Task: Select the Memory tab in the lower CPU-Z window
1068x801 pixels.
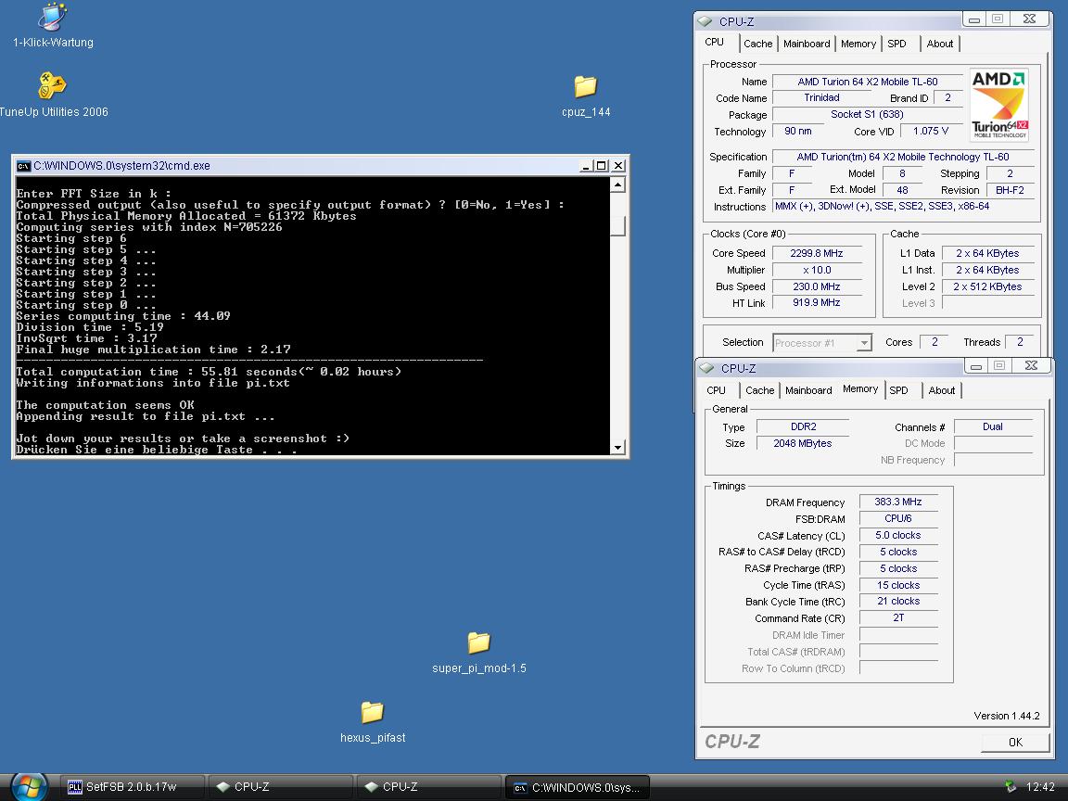Action: (860, 389)
